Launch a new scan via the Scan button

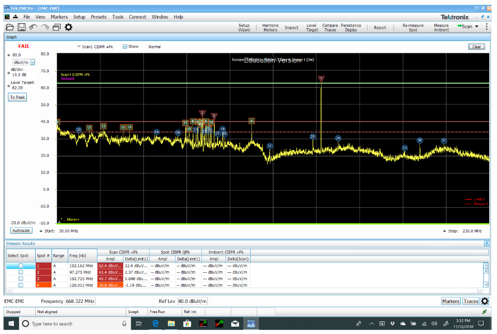coord(466,27)
